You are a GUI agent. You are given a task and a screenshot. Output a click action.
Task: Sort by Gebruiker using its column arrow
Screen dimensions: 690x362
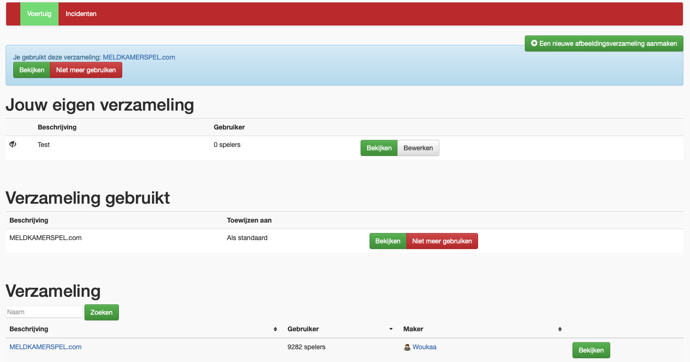[391, 329]
